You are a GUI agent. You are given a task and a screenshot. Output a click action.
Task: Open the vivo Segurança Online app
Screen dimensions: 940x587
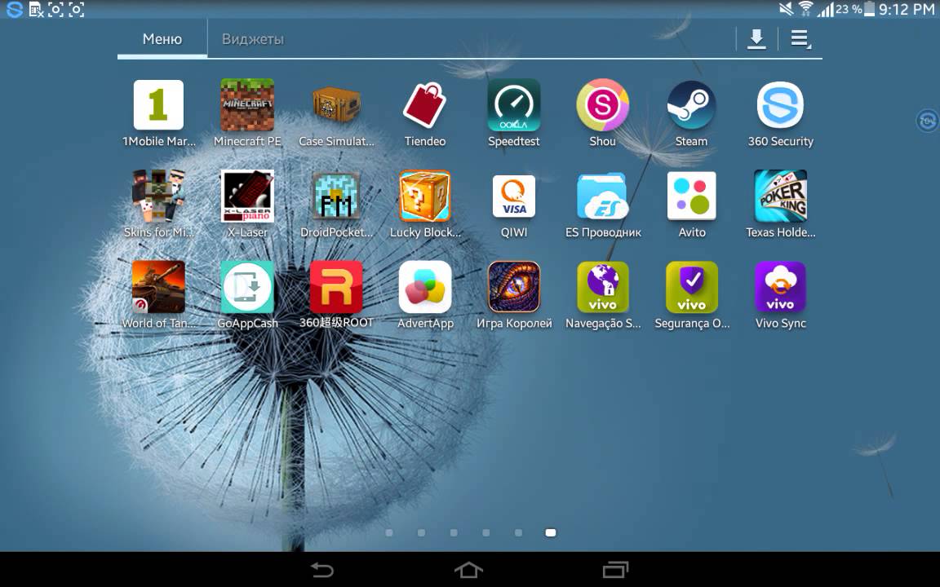(691, 287)
